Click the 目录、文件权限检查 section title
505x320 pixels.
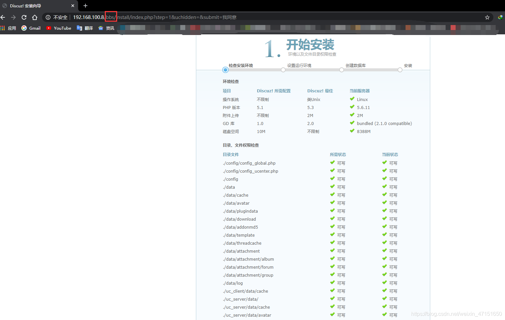(241, 145)
